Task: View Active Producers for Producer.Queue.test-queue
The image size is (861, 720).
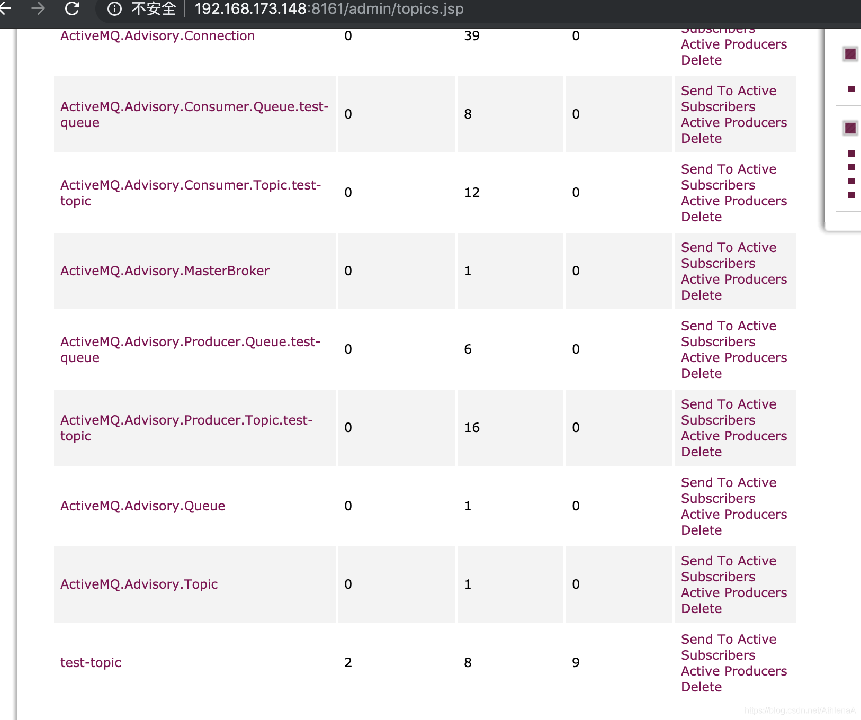Action: point(734,357)
